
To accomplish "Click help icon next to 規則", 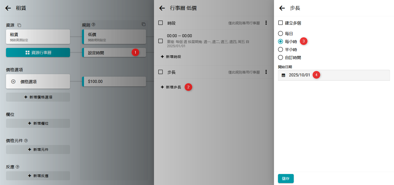I will pyautogui.click(x=93, y=25).
